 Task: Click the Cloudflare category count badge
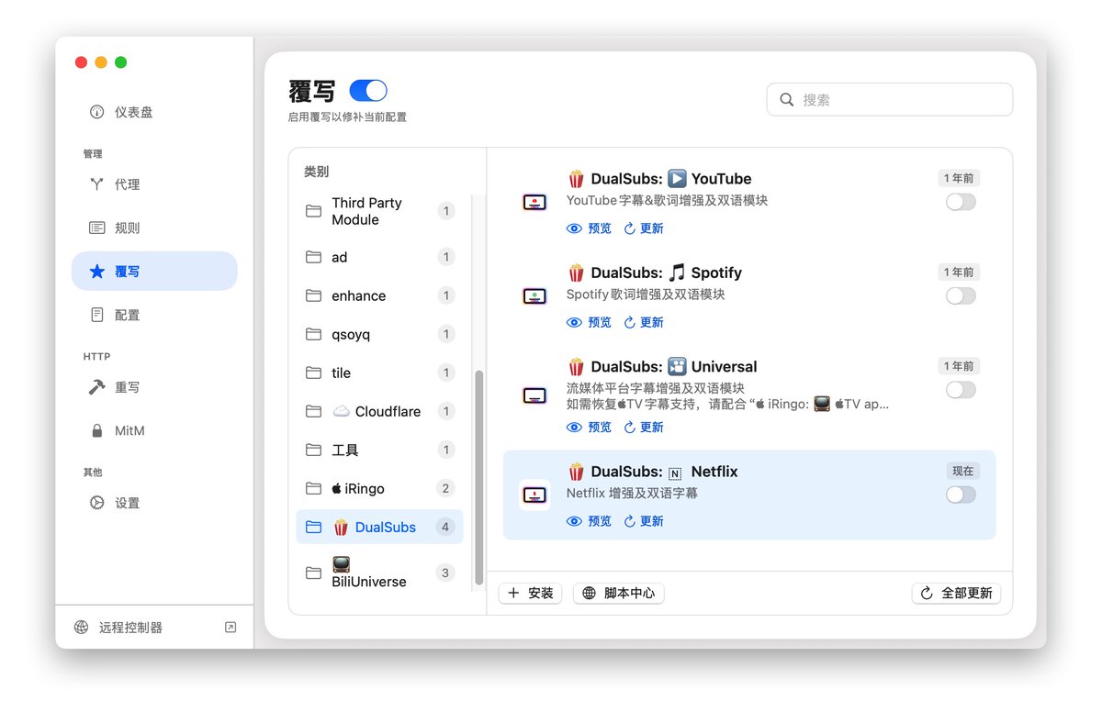(446, 411)
